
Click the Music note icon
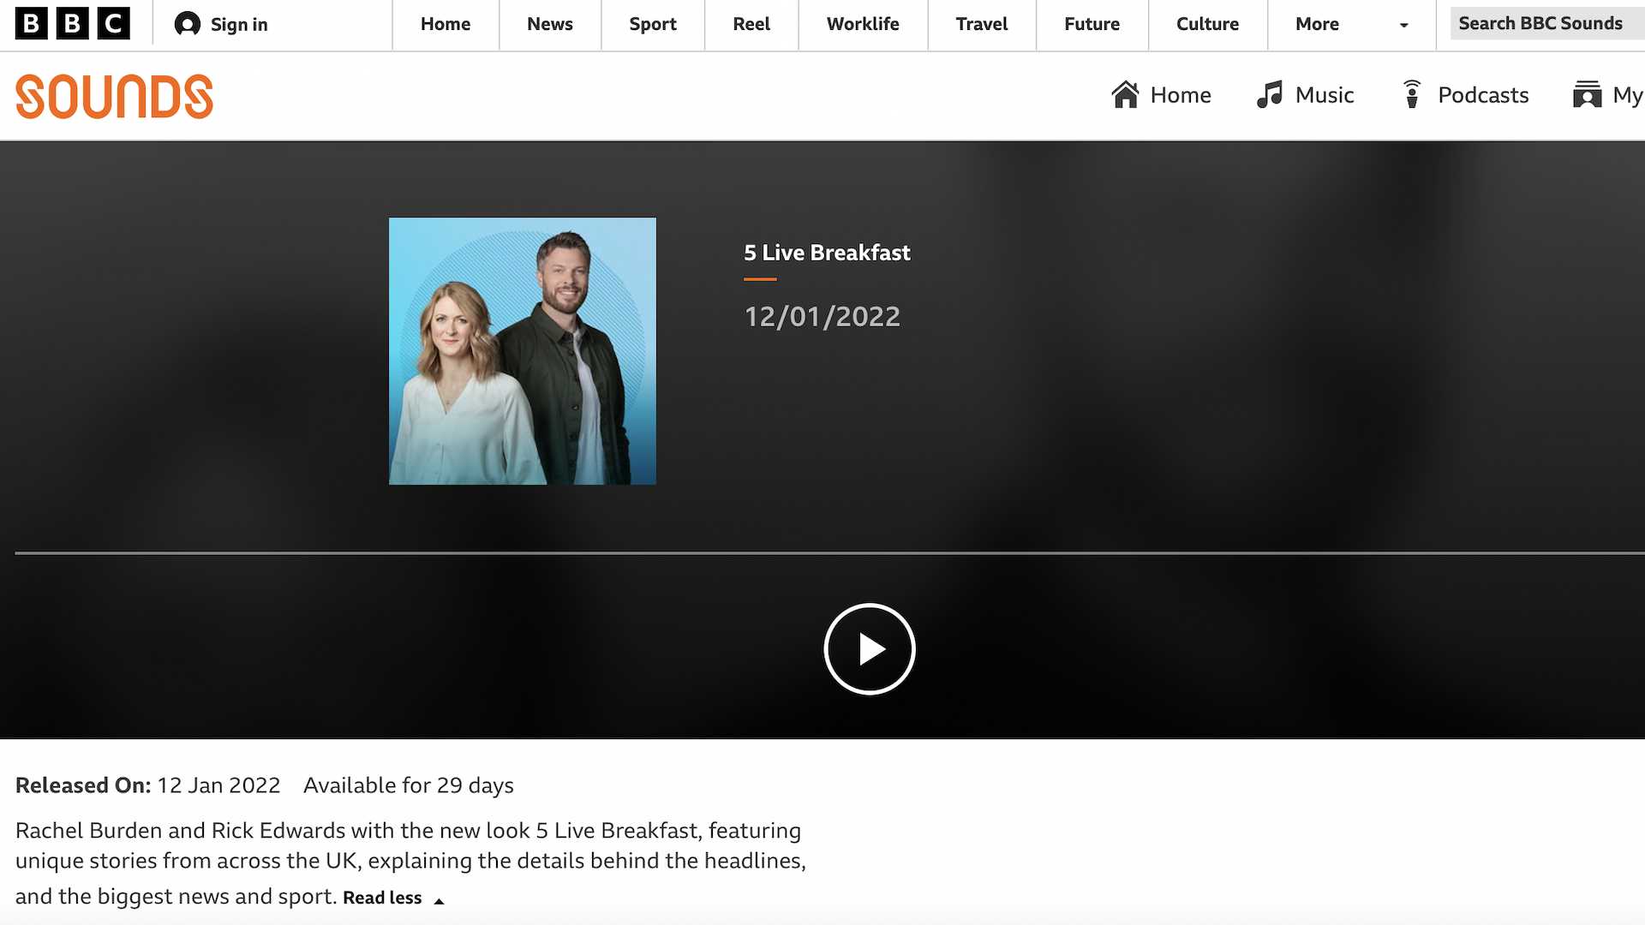1270,94
